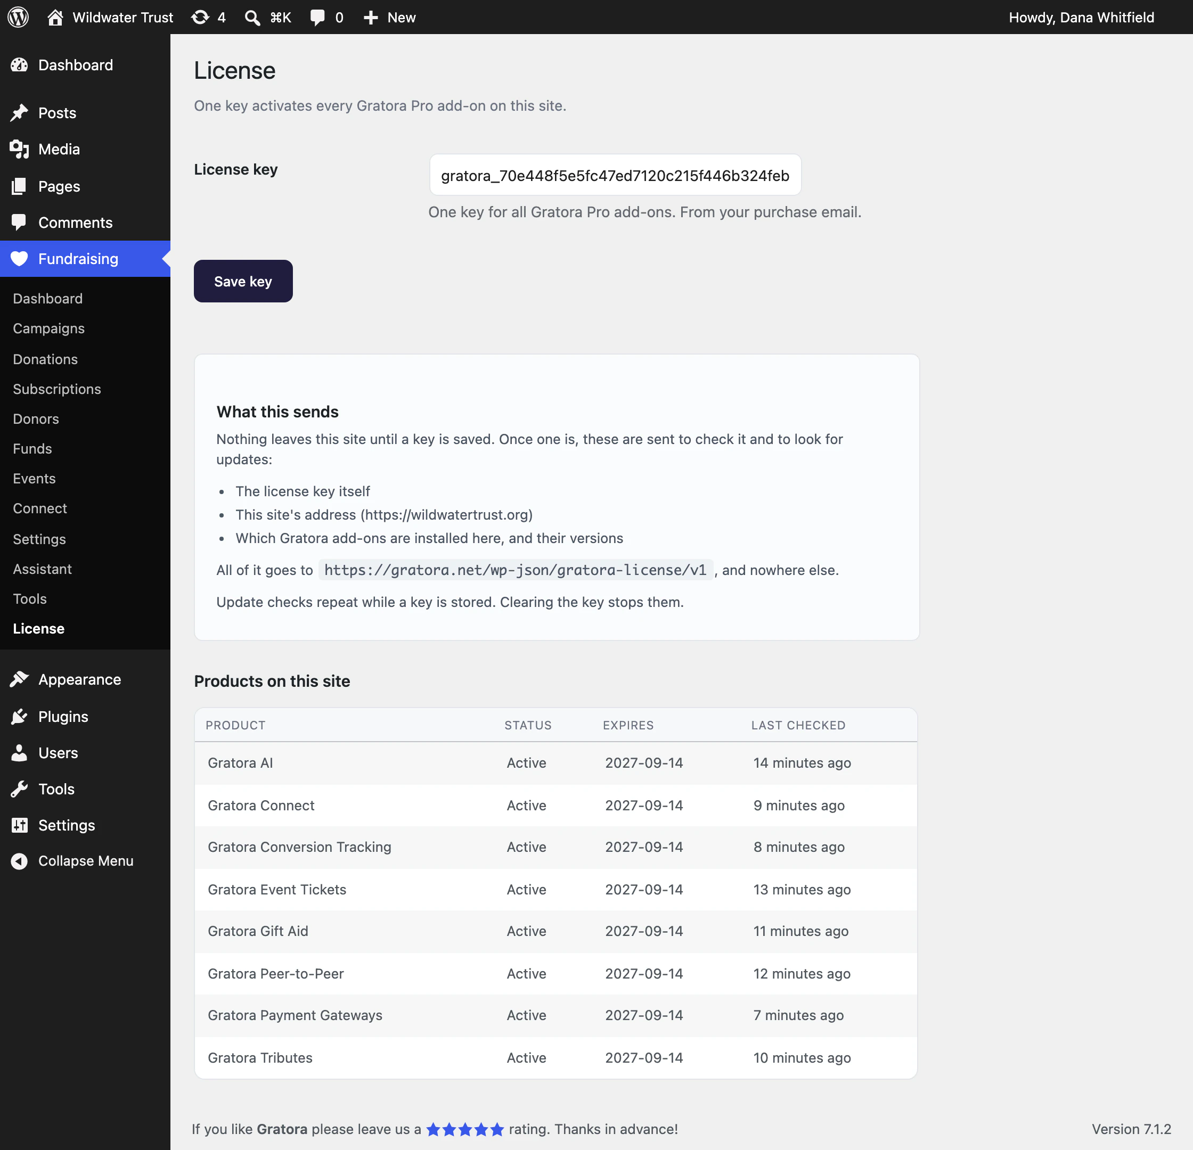This screenshot has height=1150, width=1193.
Task: Open Fundraising Settings submenu item
Action: pos(39,539)
